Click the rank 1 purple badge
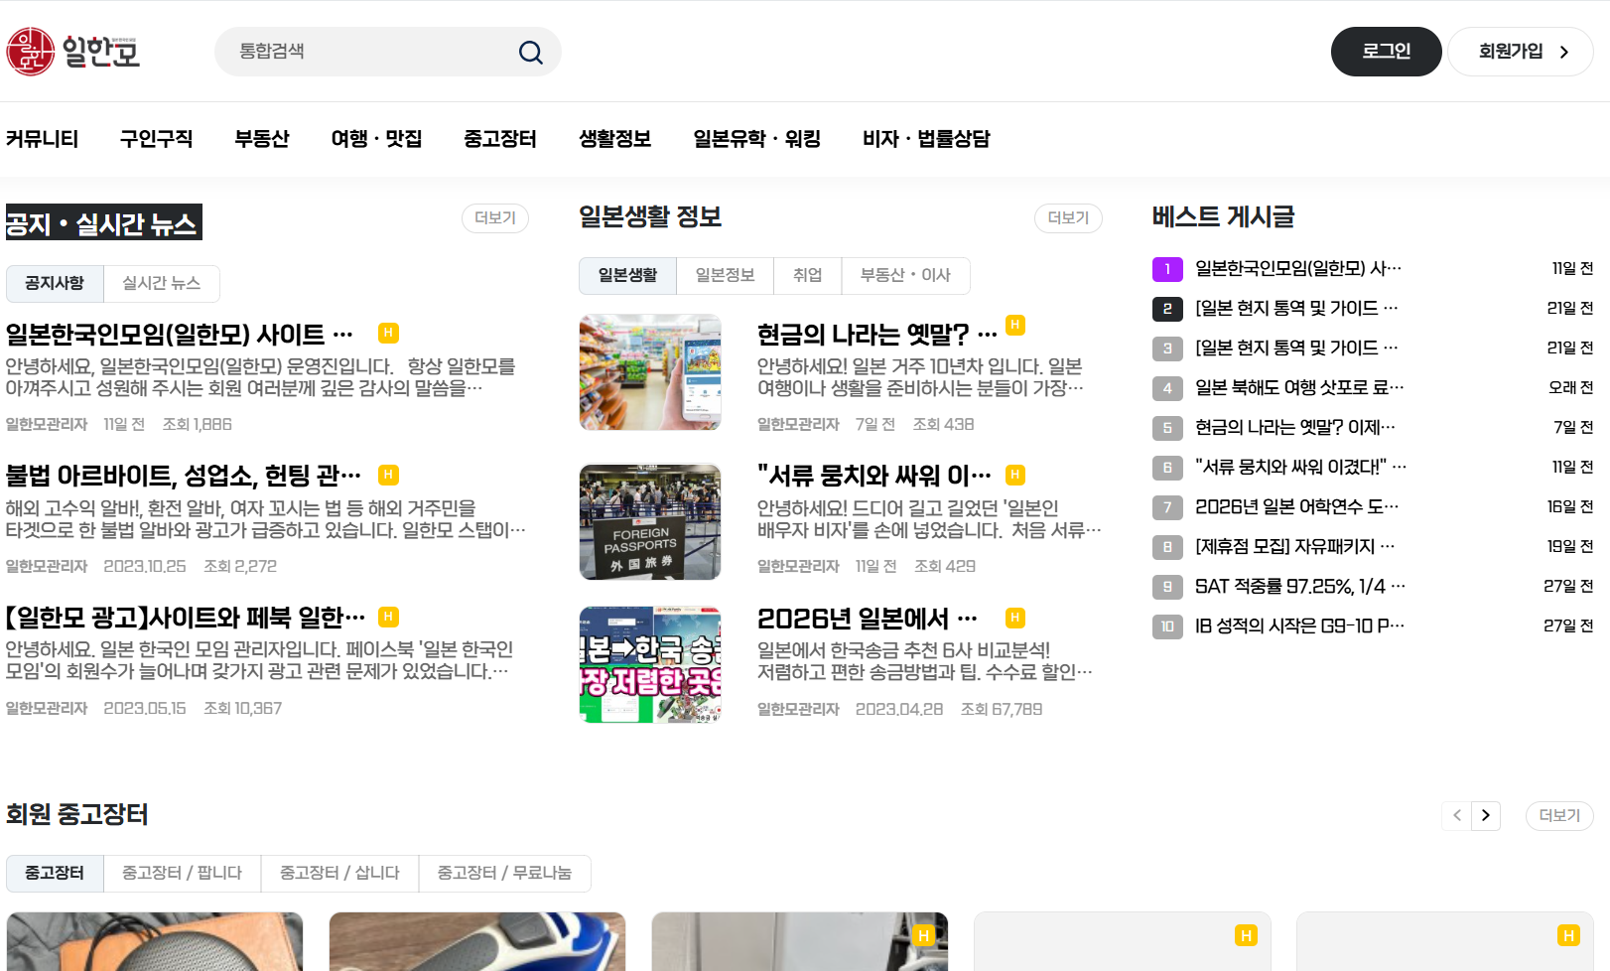This screenshot has height=971, width=1610. tap(1167, 269)
